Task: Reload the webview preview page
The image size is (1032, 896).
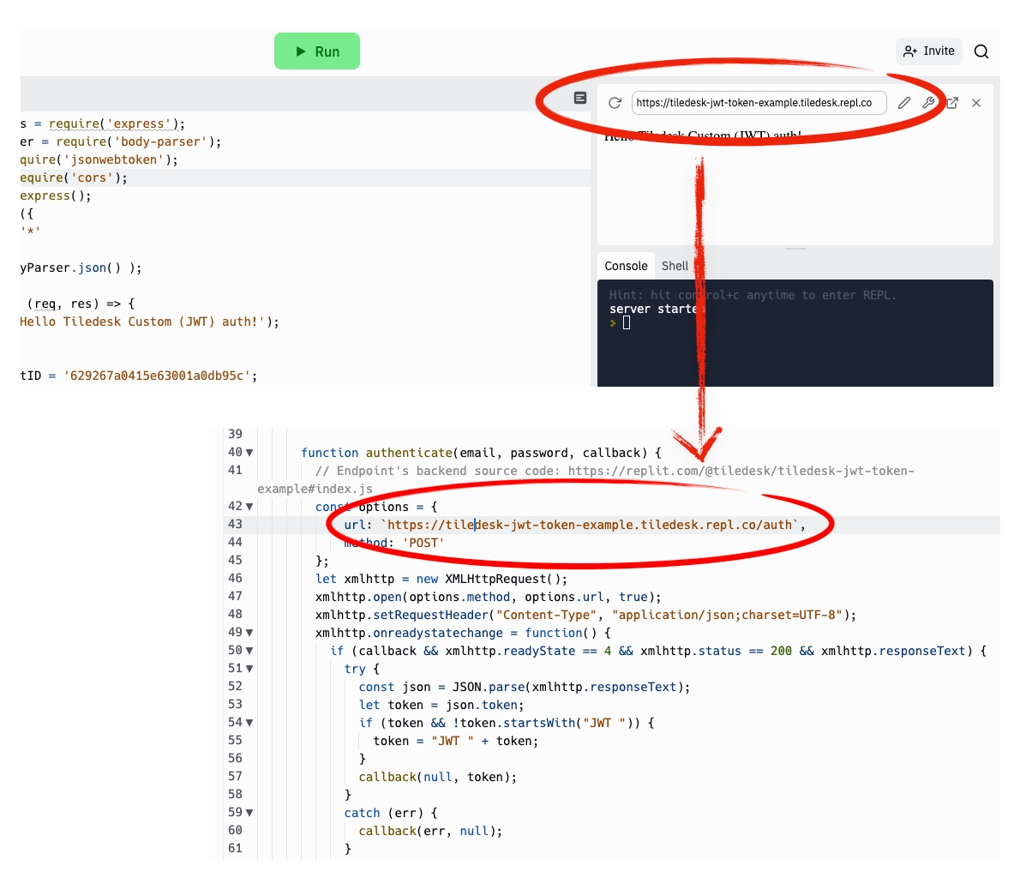Action: (615, 103)
